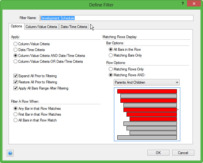Toggle Restore All Prior to Filtering
This screenshot has width=203, height=163.
point(16,82)
